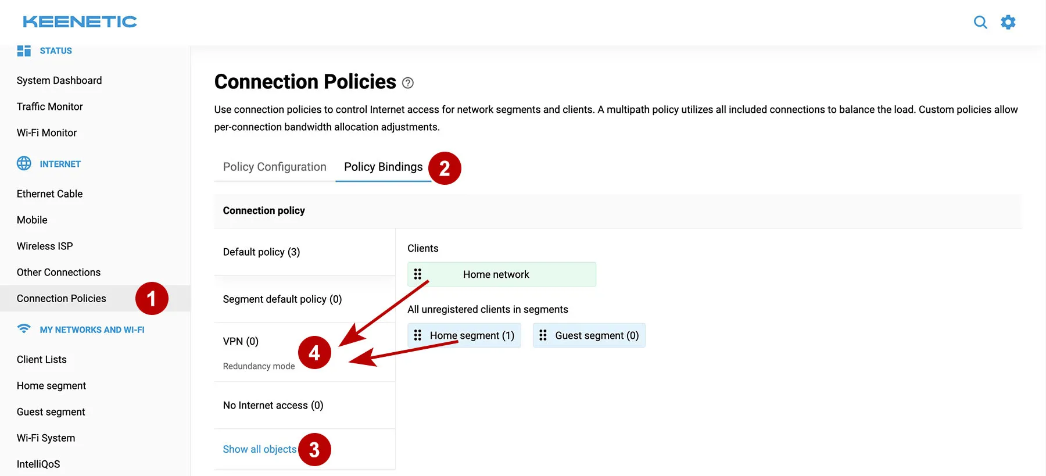Click the Guest segment drag handle
This screenshot has width=1046, height=476.
click(543, 335)
